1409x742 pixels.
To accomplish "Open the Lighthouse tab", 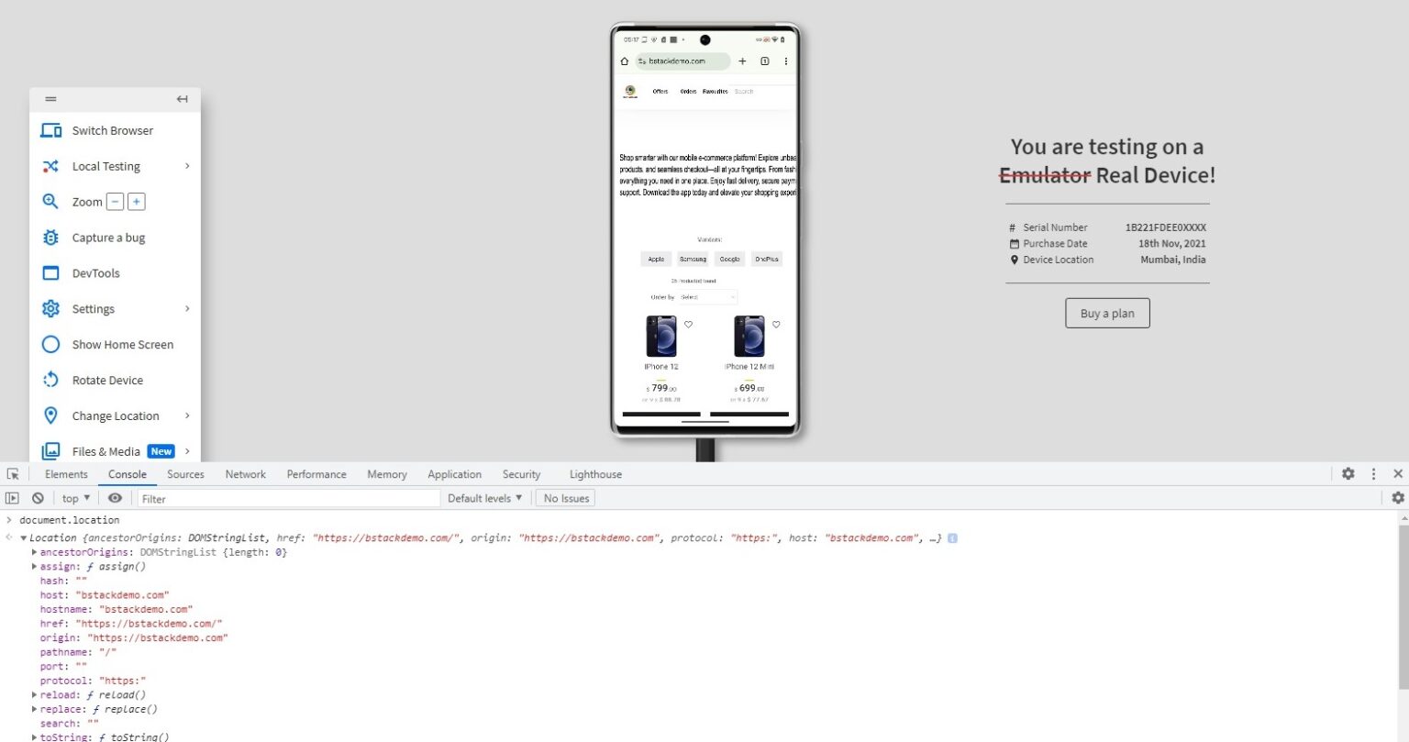I will tap(594, 474).
